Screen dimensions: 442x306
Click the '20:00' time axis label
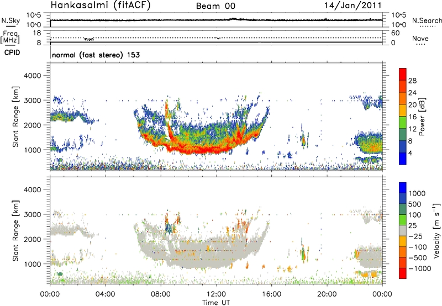[x=327, y=294]
